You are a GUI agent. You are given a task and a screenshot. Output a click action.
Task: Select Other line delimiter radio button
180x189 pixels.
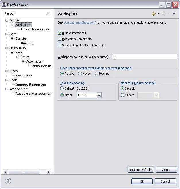(x=122, y=95)
